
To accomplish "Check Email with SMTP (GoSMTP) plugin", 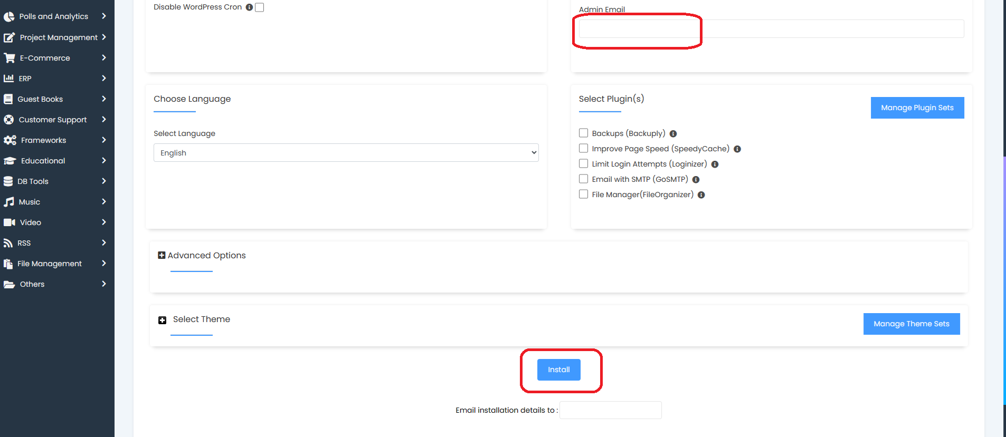I will [583, 179].
